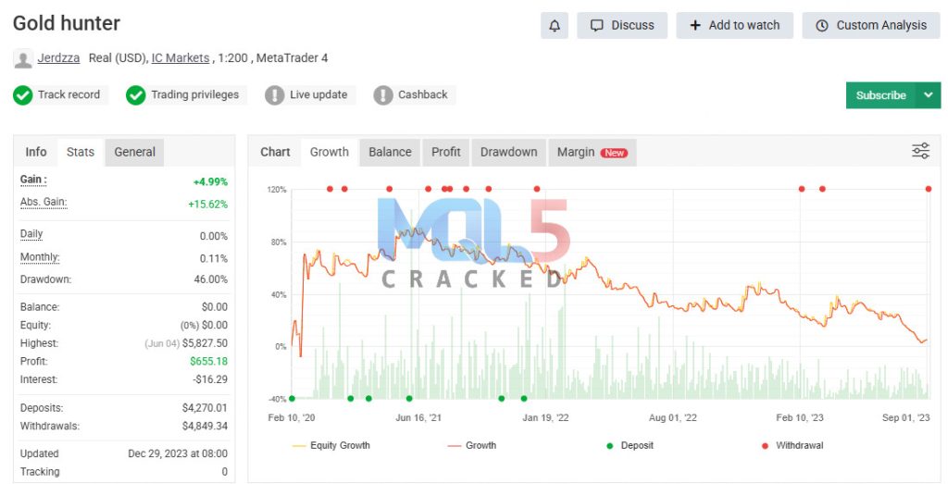This screenshot has height=484, width=948.
Task: Click the Live update warning icon
Action: point(274,95)
